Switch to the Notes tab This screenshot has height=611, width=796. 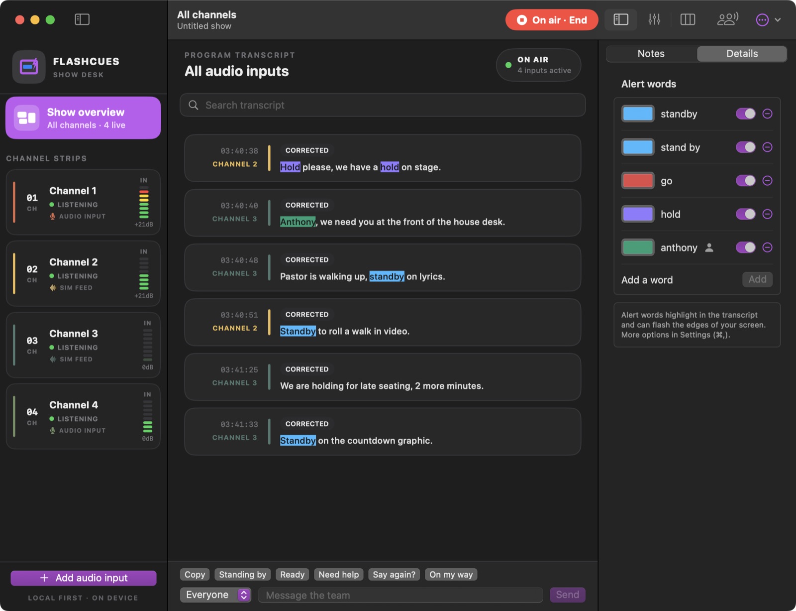pos(651,54)
